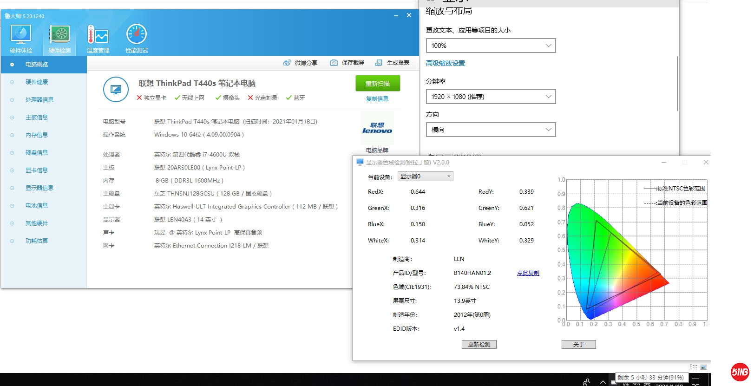Viewport: 754px width, 386px height.
Task: Click the 保存截屏 camera screenshot icon
Action: pyautogui.click(x=334, y=63)
